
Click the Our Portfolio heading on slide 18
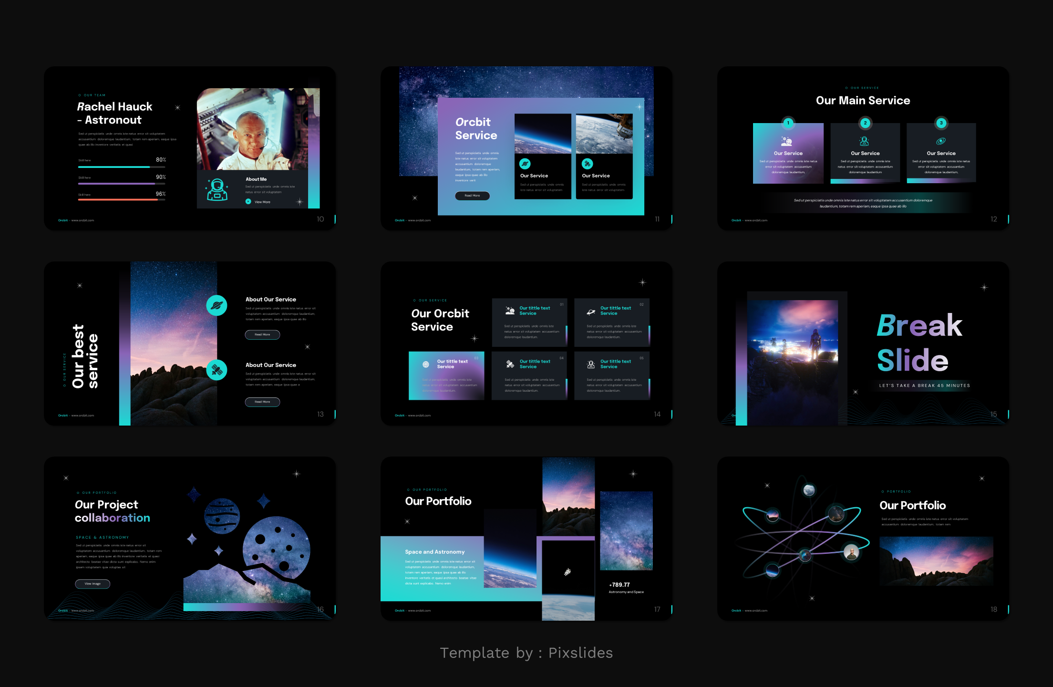click(912, 505)
